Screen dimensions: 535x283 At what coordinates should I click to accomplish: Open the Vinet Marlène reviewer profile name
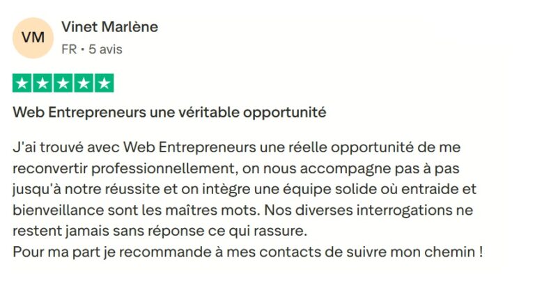point(109,27)
